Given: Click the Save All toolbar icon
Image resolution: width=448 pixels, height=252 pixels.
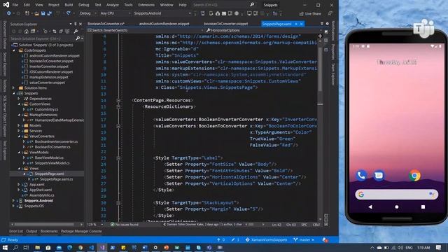Looking at the screenshot, I should (x=50, y=13).
